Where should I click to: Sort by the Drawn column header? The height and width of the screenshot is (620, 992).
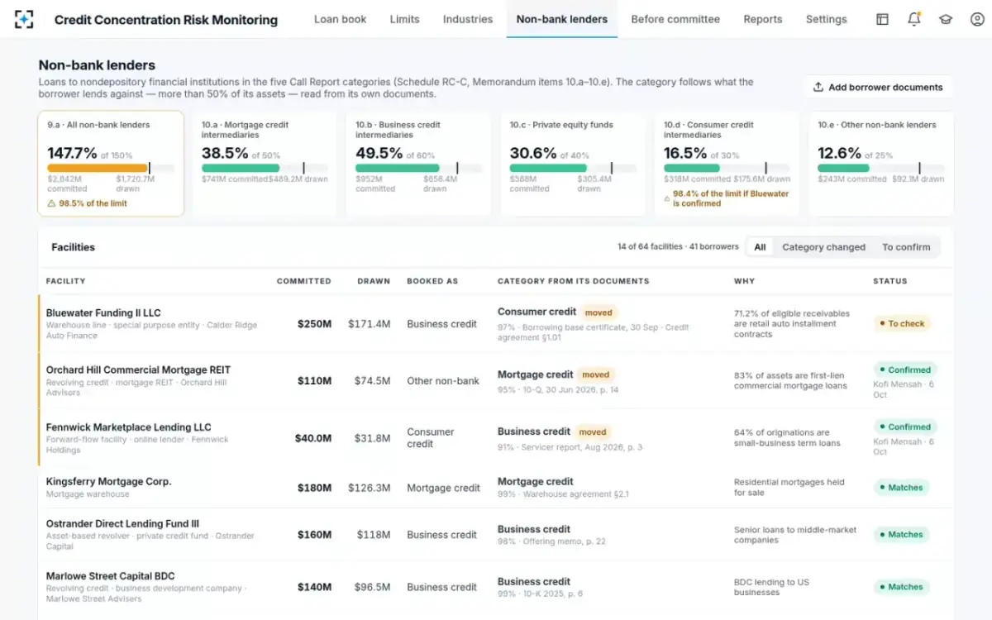pyautogui.click(x=374, y=281)
